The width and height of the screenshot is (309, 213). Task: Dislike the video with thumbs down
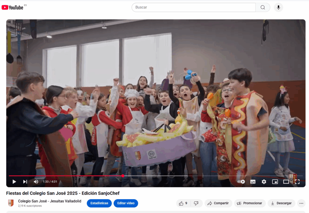(196, 203)
